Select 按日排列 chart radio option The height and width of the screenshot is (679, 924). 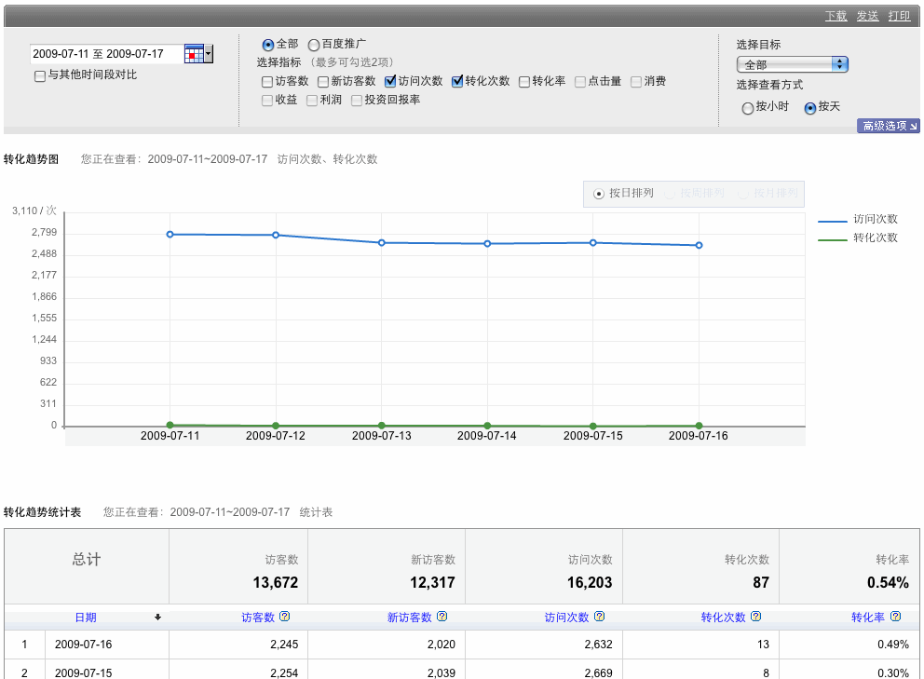click(x=599, y=194)
